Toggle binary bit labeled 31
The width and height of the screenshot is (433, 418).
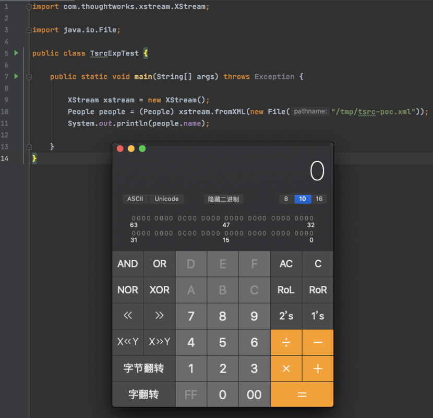pos(134,233)
